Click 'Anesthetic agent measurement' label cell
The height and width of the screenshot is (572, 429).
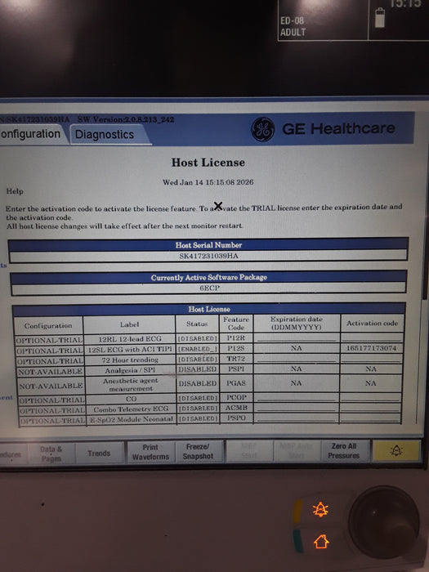click(x=130, y=385)
